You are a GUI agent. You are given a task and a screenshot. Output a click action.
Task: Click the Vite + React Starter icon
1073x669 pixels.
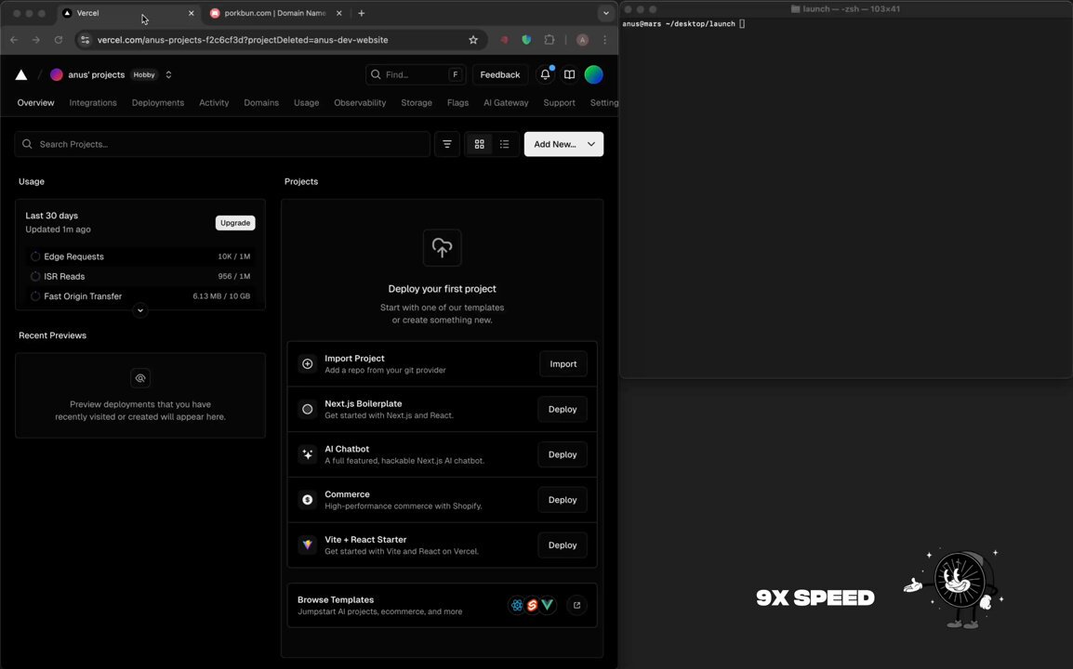point(307,545)
